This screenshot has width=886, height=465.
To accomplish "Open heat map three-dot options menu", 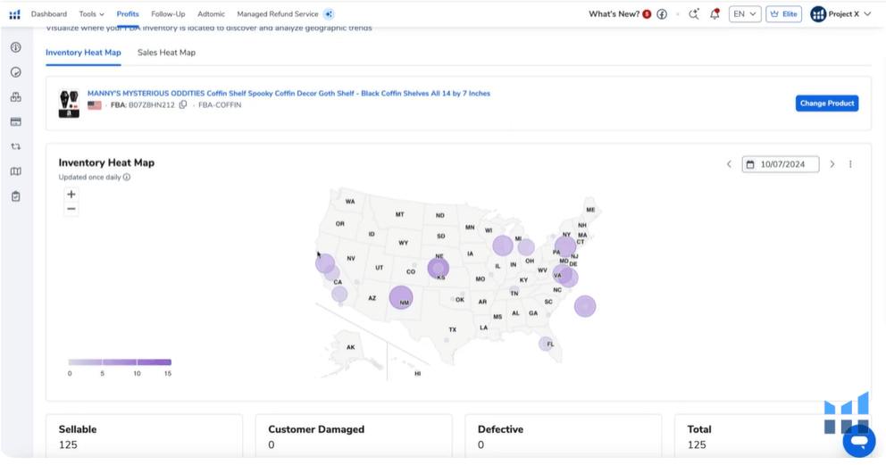I will click(850, 164).
